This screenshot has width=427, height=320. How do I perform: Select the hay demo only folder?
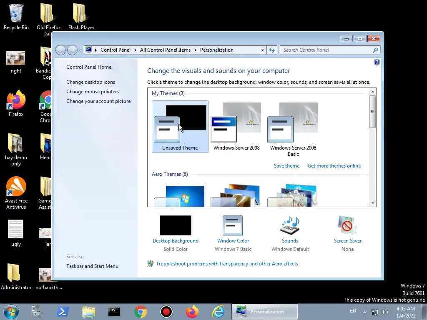click(16, 150)
